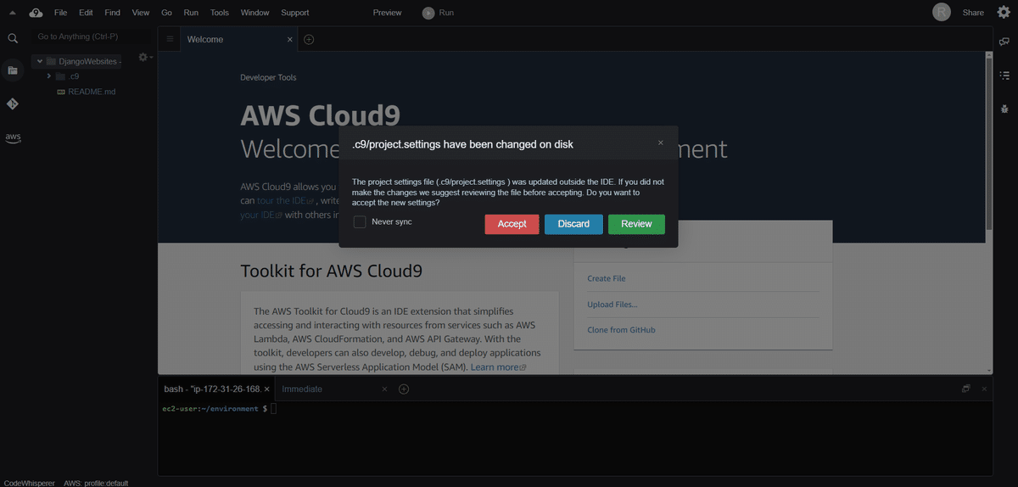Open the file tree settings gear dropdown

145,57
